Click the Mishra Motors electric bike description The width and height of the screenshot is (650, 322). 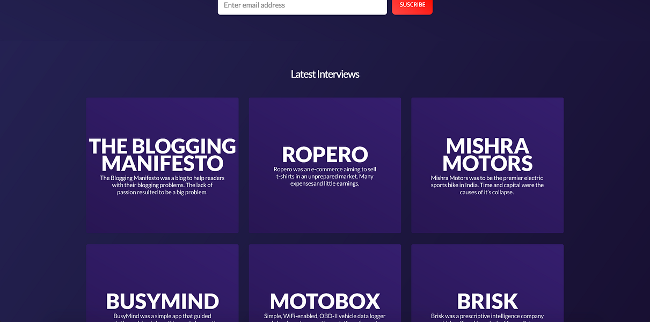(487, 185)
